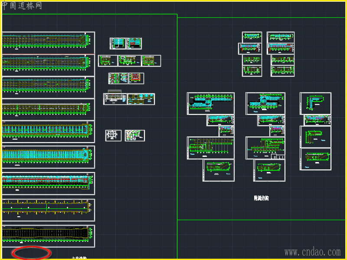Screen dimensions: 347x260
Task: Select the topmost long drawing sheet on left
Action: [48, 42]
